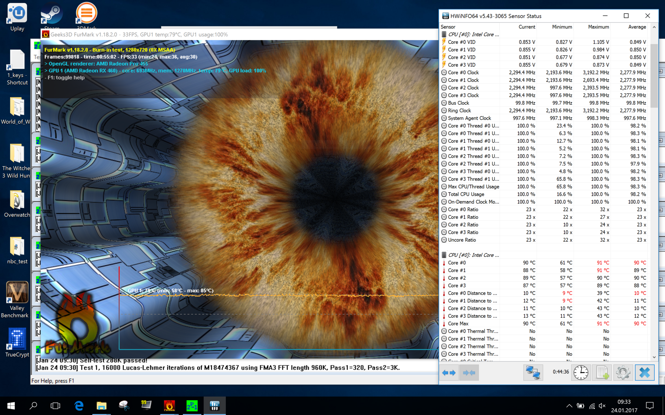Viewport: 665px width, 415px height.
Task: Launch TrueCrypt desktop icon
Action: (x=17, y=343)
